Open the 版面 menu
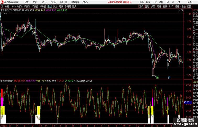 (148, 2)
